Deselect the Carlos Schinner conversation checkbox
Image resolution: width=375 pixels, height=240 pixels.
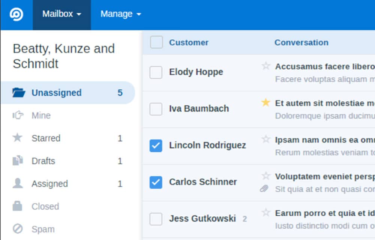156,182
